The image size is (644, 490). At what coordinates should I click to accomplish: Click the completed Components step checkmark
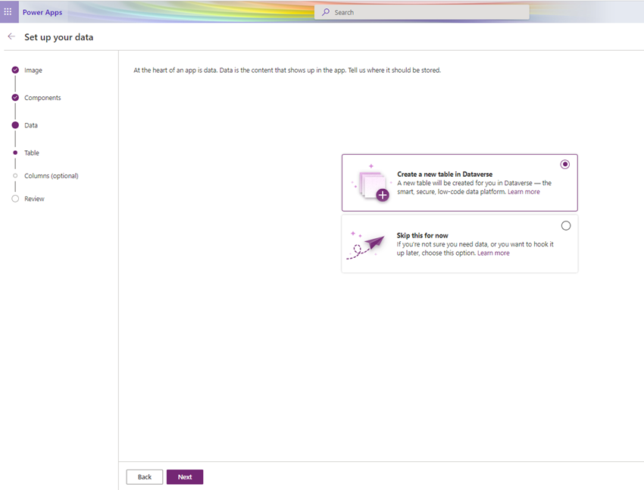click(15, 97)
